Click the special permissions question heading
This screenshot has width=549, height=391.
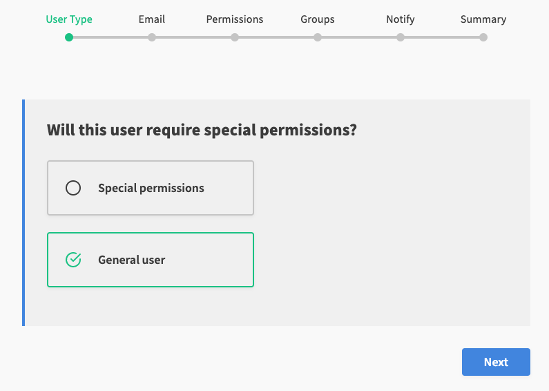coord(202,129)
